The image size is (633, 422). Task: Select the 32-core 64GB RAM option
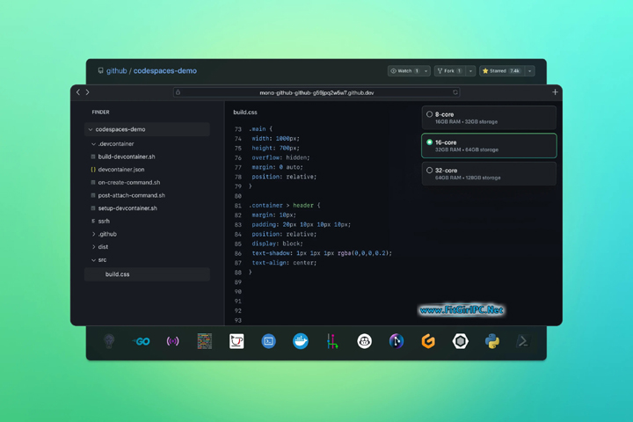[489, 174]
